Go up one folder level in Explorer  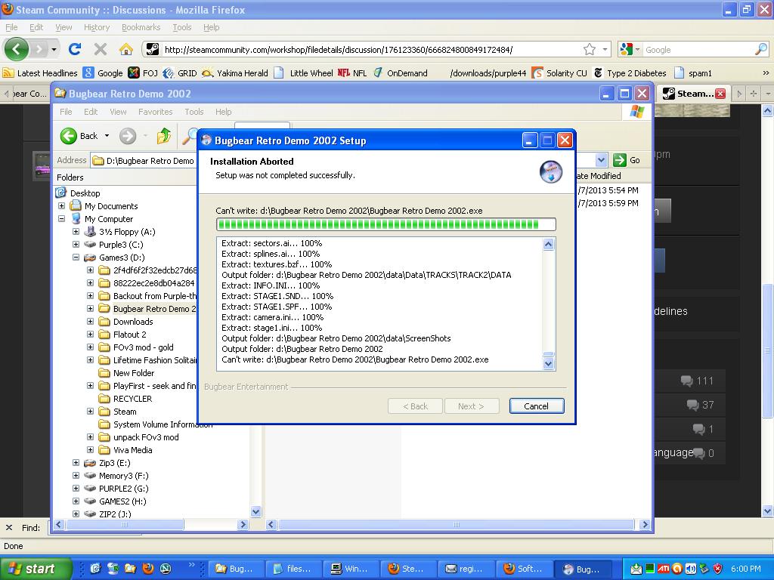[164, 136]
